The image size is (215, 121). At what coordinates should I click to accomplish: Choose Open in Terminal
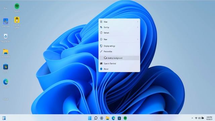click(x=119, y=64)
